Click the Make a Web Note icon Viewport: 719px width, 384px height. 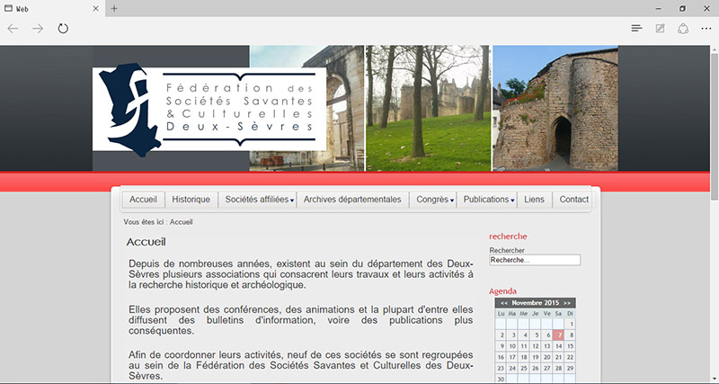pyautogui.click(x=660, y=29)
